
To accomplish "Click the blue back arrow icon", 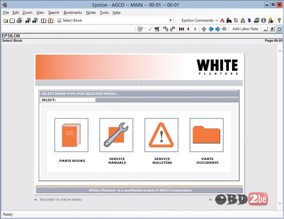I will coord(211,29).
